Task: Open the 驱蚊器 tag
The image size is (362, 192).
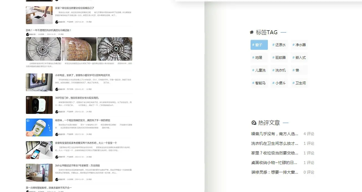Action: tap(279, 57)
